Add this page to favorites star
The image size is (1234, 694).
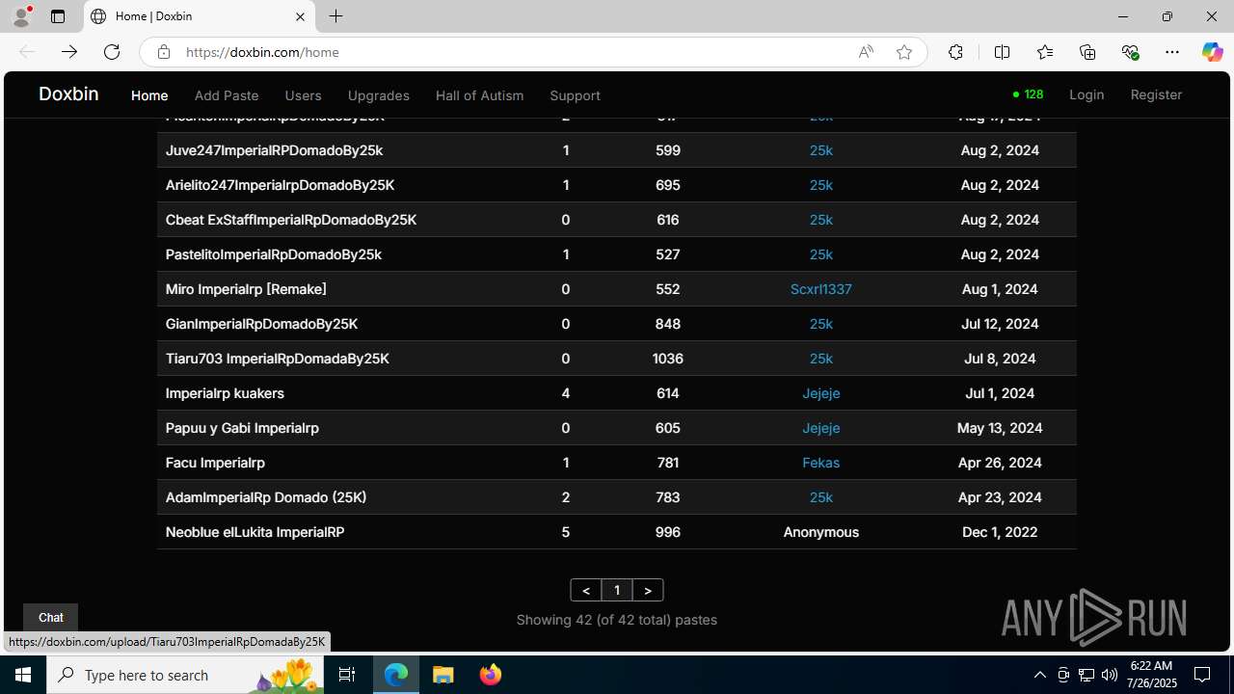904,52
